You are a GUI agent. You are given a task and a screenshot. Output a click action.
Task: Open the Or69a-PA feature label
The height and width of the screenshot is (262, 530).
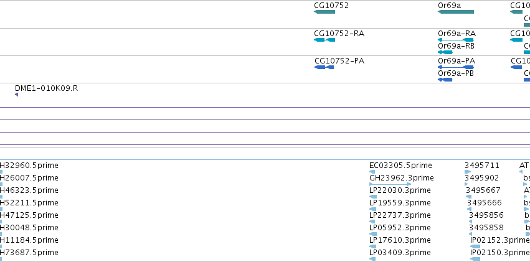(x=457, y=61)
